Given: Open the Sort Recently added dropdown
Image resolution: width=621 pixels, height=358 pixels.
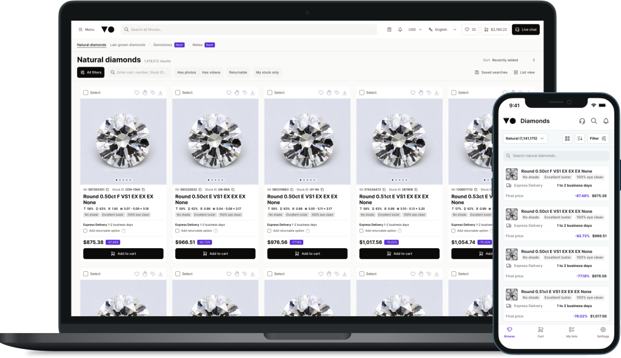Looking at the screenshot, I should (509, 60).
